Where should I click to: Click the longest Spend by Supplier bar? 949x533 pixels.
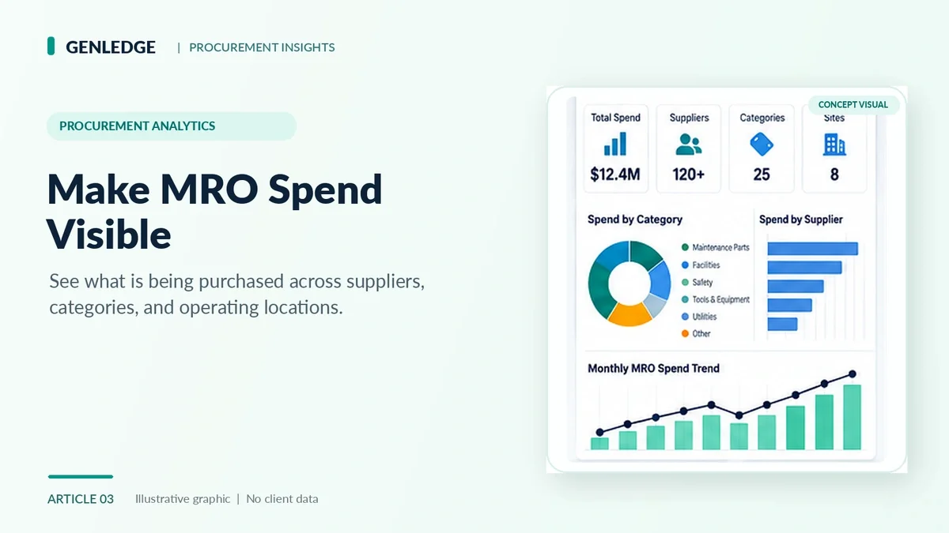coord(813,249)
